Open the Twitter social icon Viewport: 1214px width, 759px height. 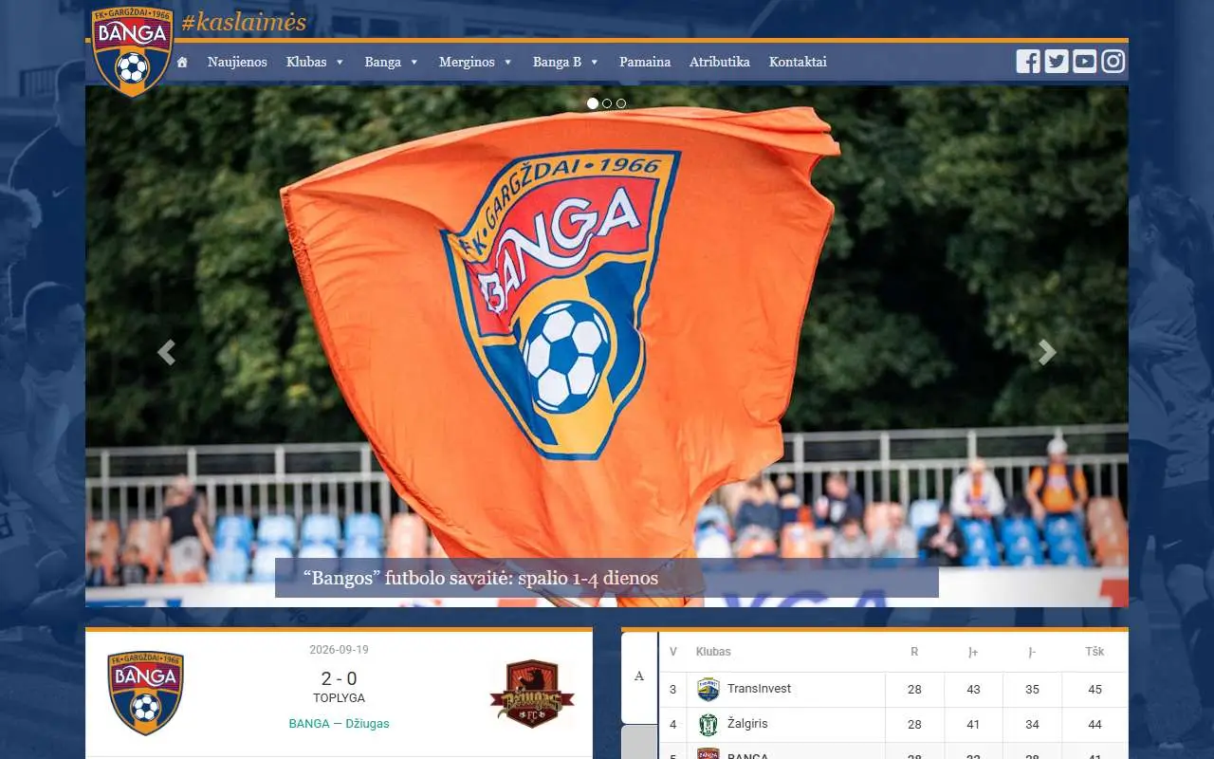click(1057, 62)
